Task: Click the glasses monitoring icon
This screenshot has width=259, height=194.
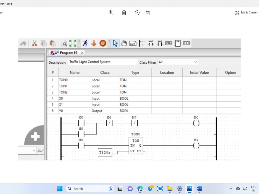Action: pyautogui.click(x=40, y=151)
